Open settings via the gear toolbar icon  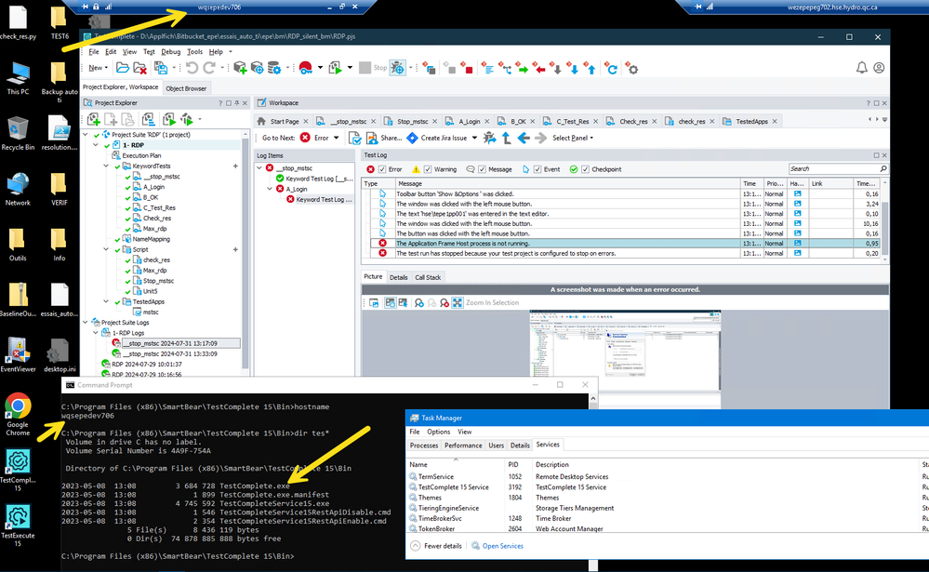pos(632,68)
